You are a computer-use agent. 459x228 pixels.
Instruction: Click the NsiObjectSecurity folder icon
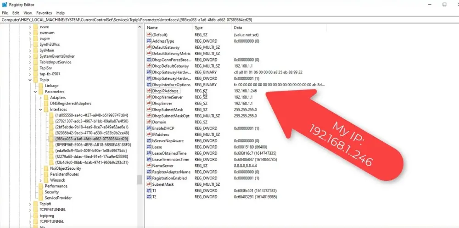pyautogui.click(x=46, y=168)
